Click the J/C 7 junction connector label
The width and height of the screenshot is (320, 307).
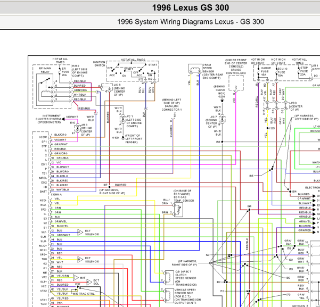click(x=214, y=117)
